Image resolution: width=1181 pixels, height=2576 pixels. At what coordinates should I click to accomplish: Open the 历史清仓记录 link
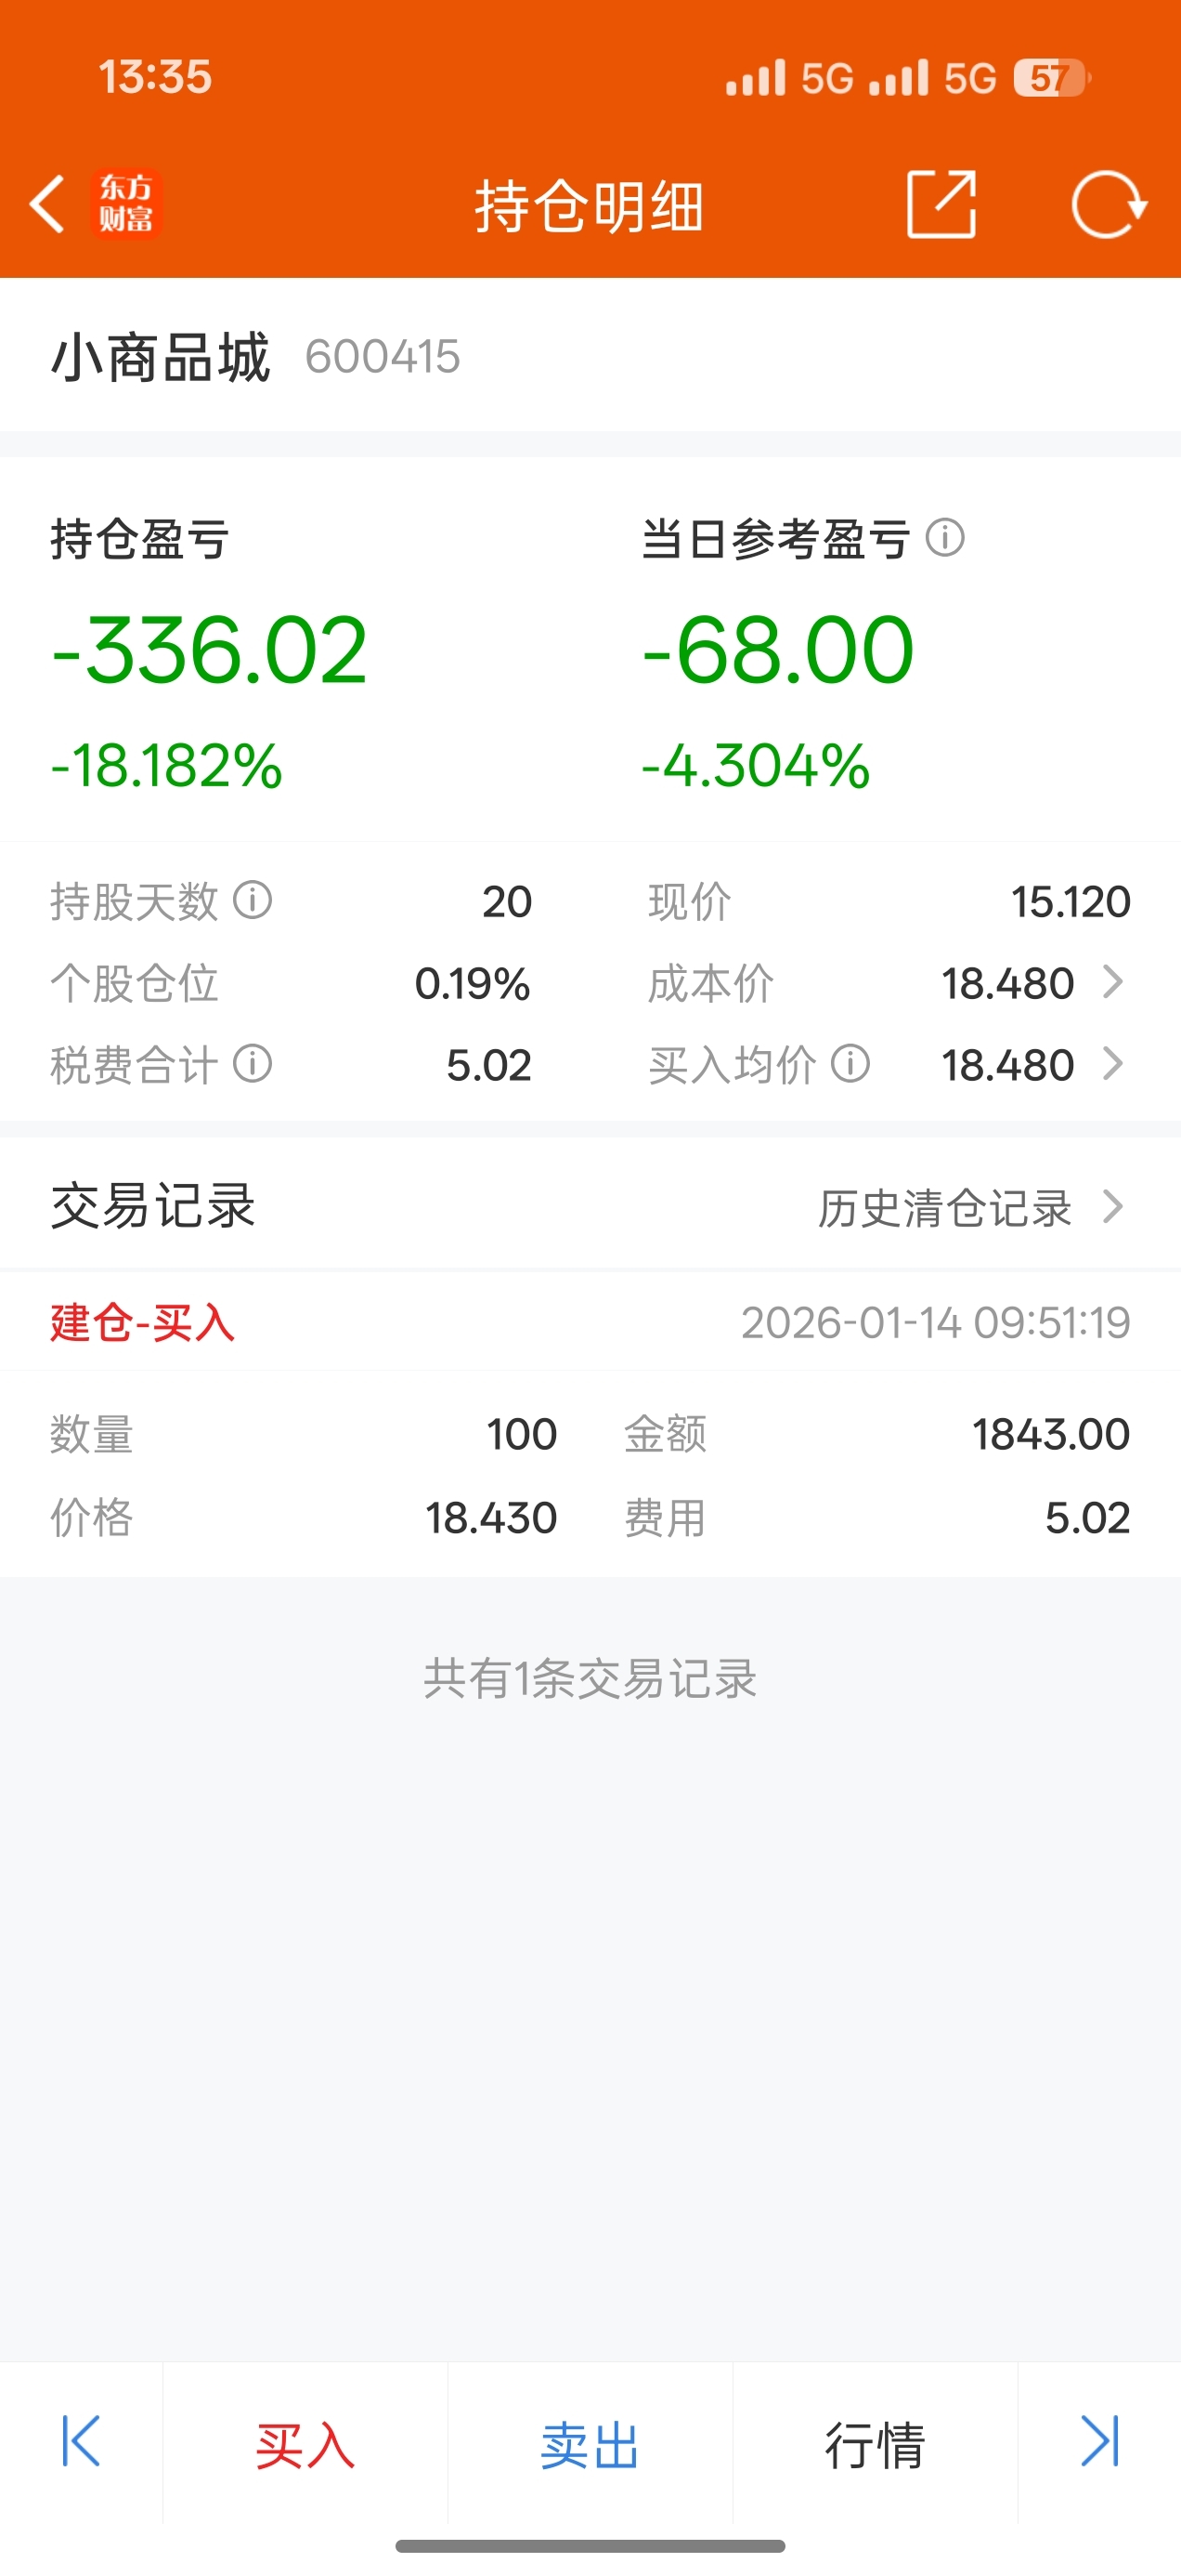[945, 1208]
